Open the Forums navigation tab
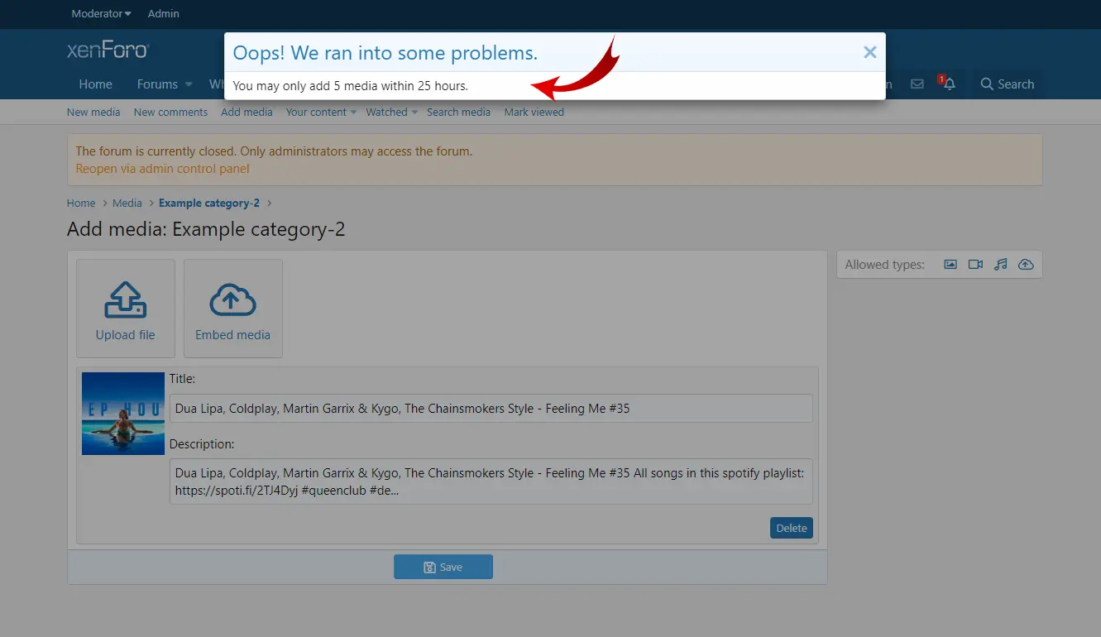 tap(157, 84)
